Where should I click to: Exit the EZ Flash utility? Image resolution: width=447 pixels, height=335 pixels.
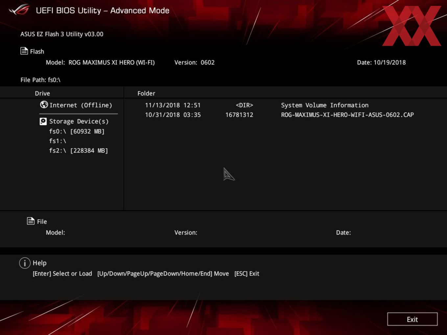pos(412,319)
